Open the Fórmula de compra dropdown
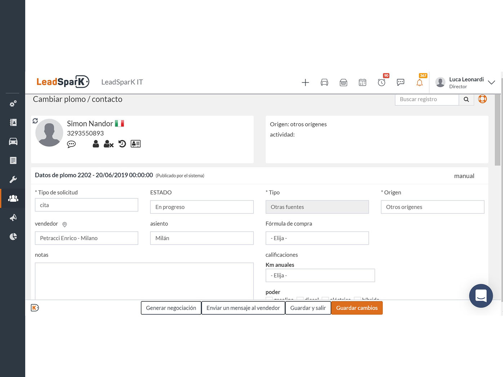This screenshot has height=377, width=503. 317,238
